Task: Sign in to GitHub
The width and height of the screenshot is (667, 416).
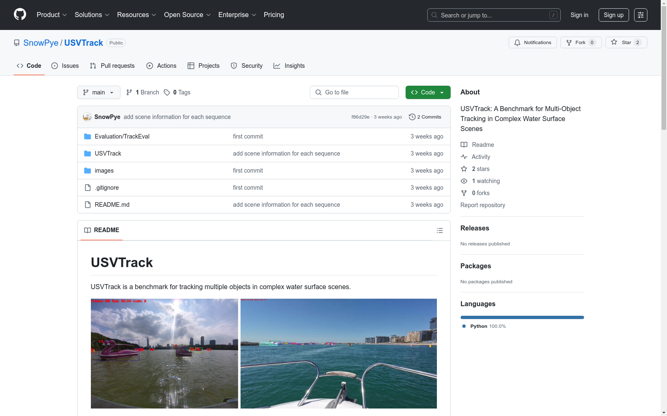Action: click(x=579, y=15)
